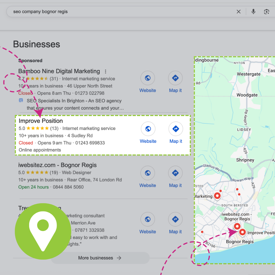Click the Map it link for fourth listing
This screenshot has height=275, width=275.
(175, 232)
